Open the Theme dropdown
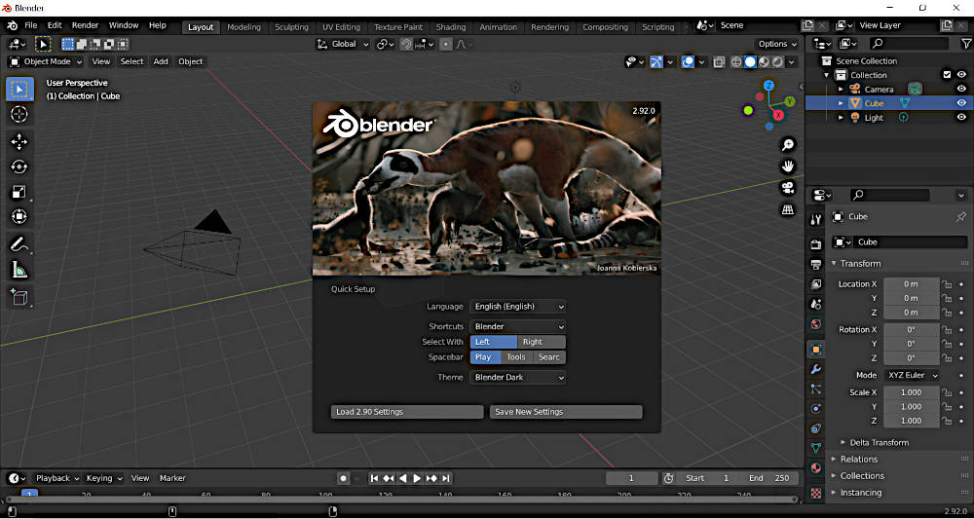Image resolution: width=974 pixels, height=519 pixels. (x=517, y=377)
